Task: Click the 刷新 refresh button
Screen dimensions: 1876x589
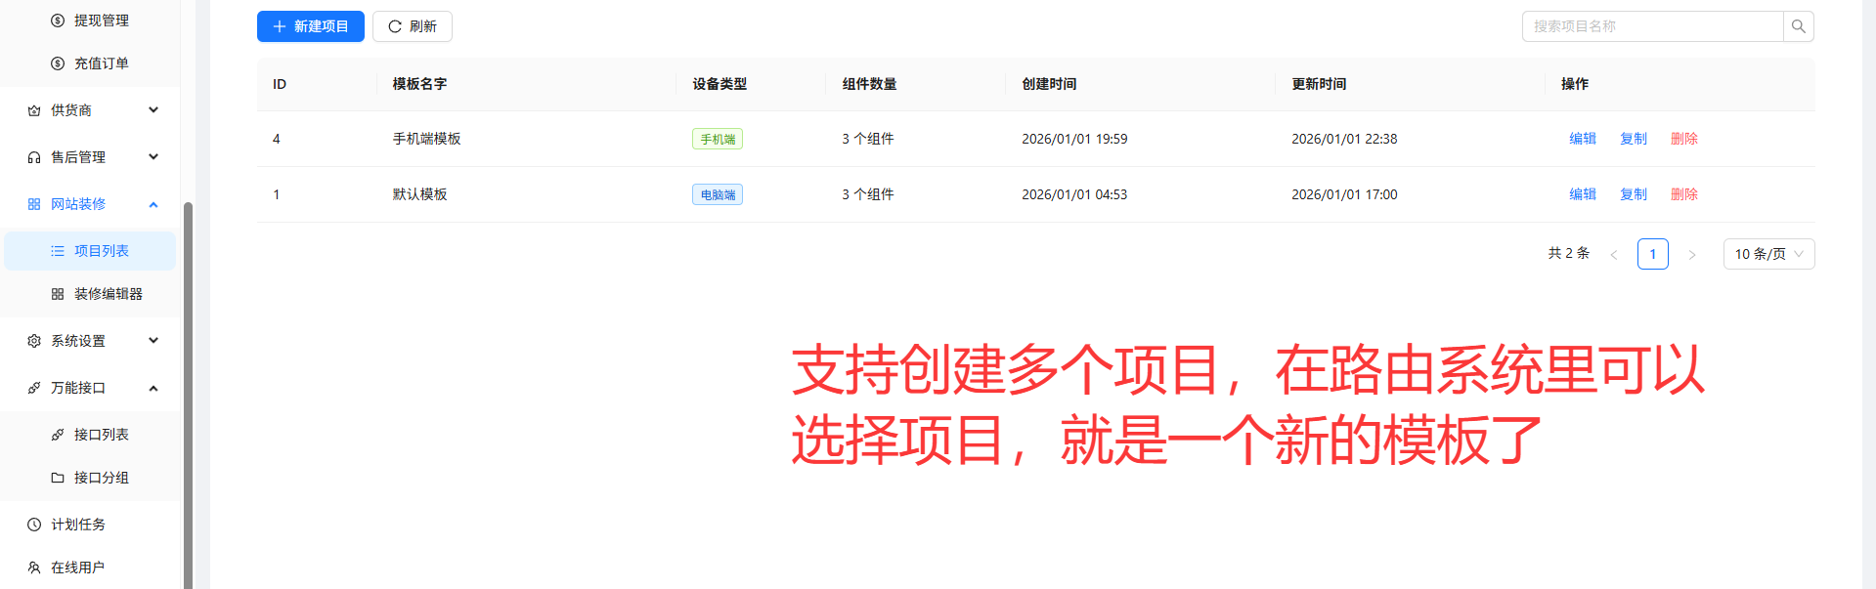Action: [x=412, y=26]
